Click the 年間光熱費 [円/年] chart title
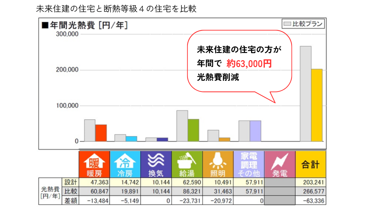Screen dimensions: 369x207 click(x=85, y=25)
